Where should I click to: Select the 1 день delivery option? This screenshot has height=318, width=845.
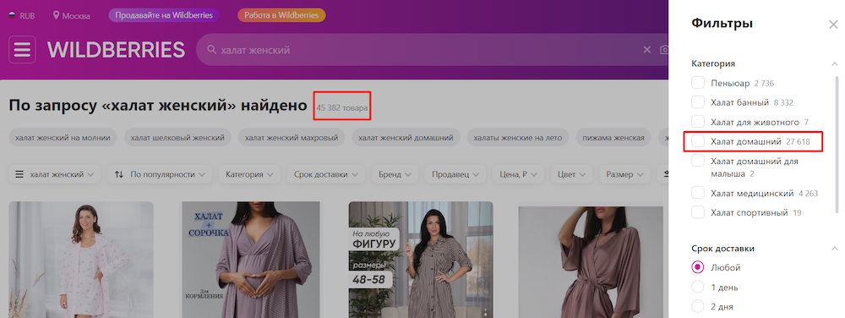coord(698,287)
